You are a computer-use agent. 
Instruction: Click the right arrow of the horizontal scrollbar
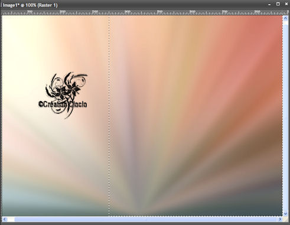click(280, 219)
